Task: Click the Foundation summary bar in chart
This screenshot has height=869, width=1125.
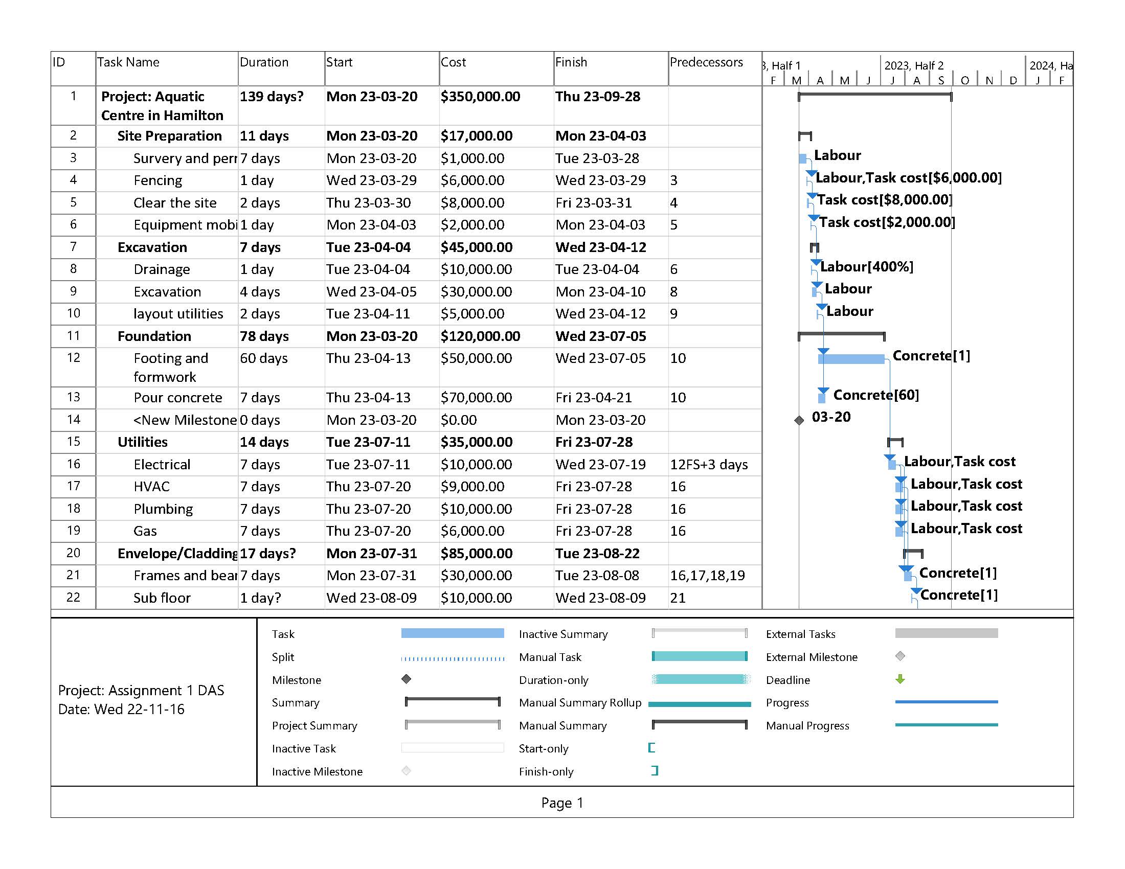Action: [841, 335]
